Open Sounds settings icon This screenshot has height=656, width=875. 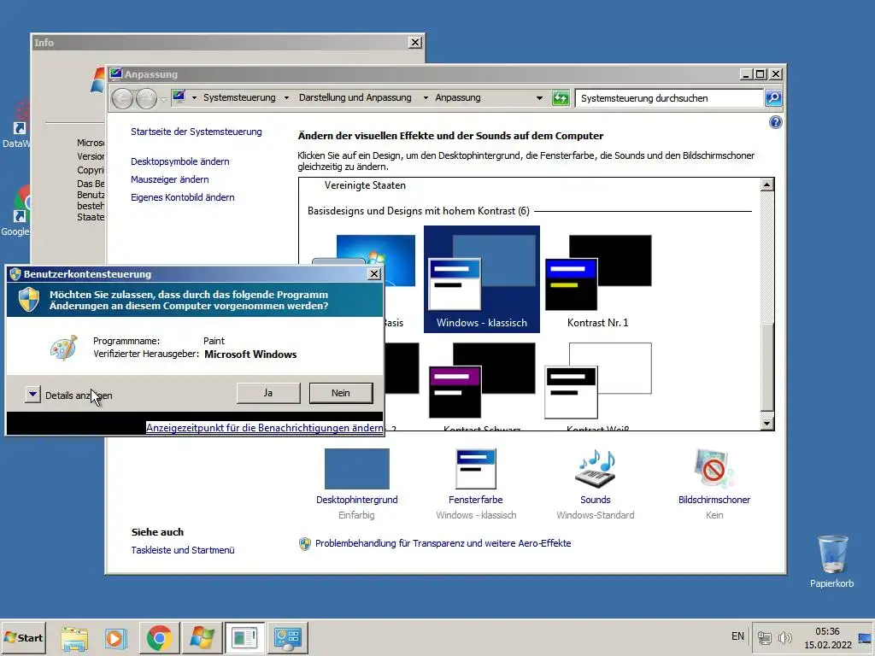point(596,469)
